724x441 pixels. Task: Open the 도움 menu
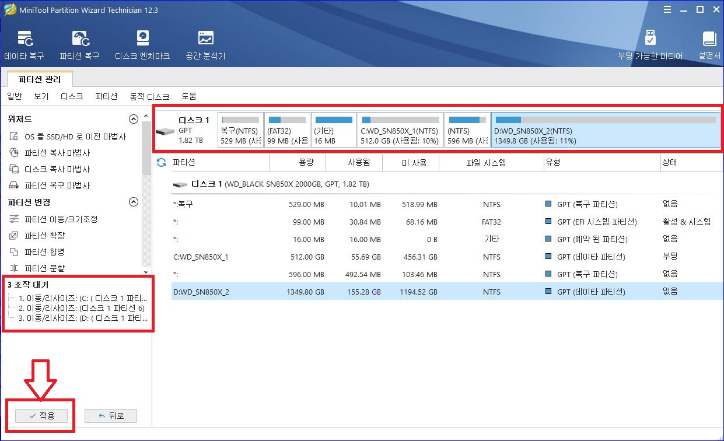(x=189, y=96)
